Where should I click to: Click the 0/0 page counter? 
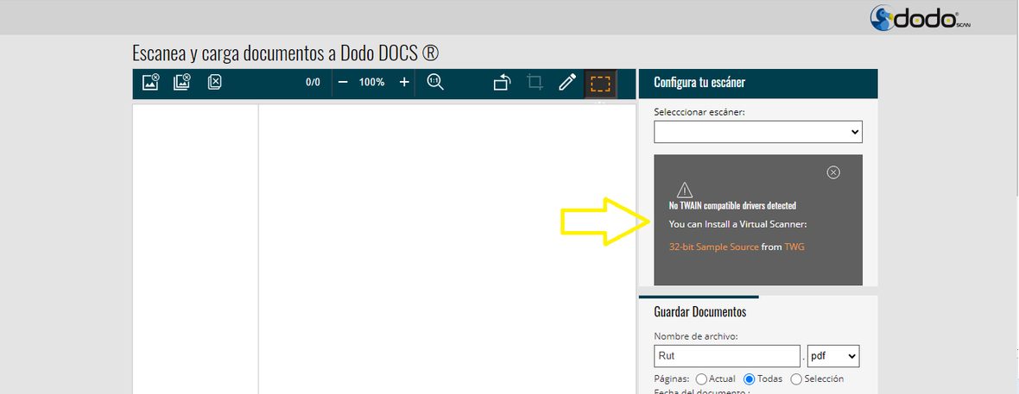click(x=313, y=83)
